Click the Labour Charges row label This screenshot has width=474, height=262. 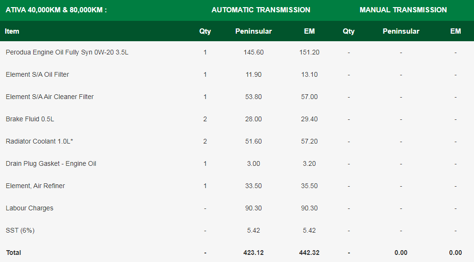pos(29,208)
